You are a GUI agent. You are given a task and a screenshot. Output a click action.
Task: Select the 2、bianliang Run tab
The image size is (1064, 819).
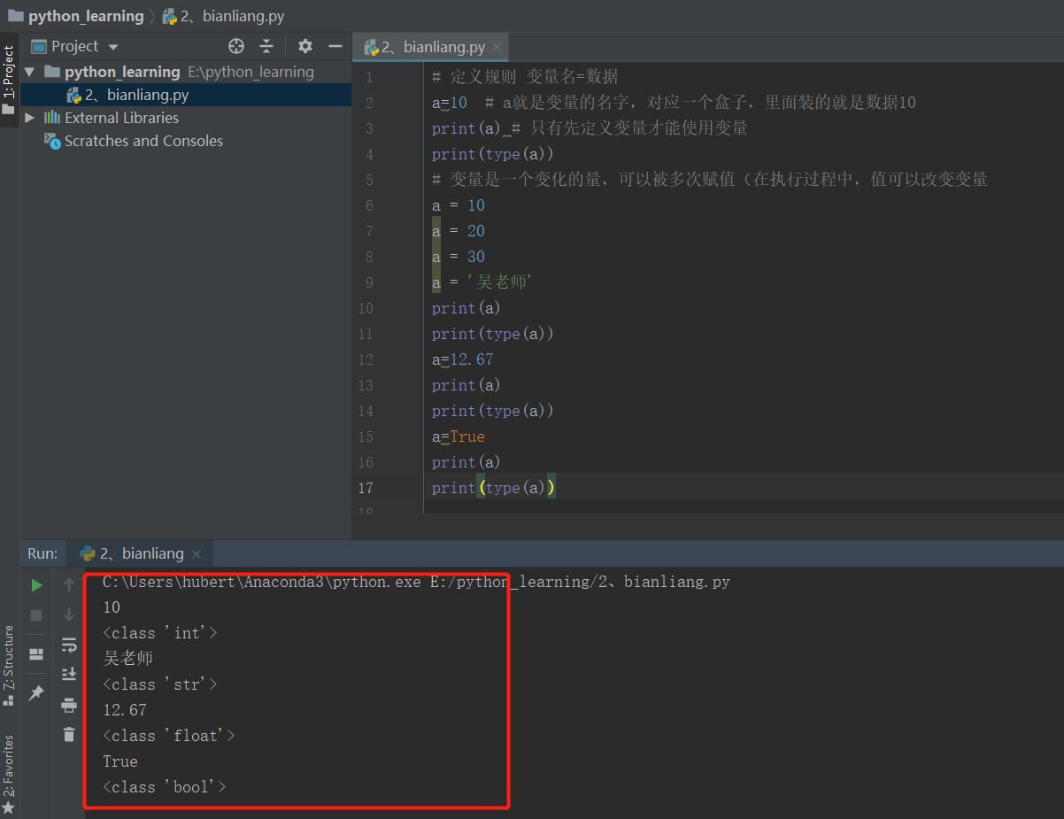coord(142,553)
